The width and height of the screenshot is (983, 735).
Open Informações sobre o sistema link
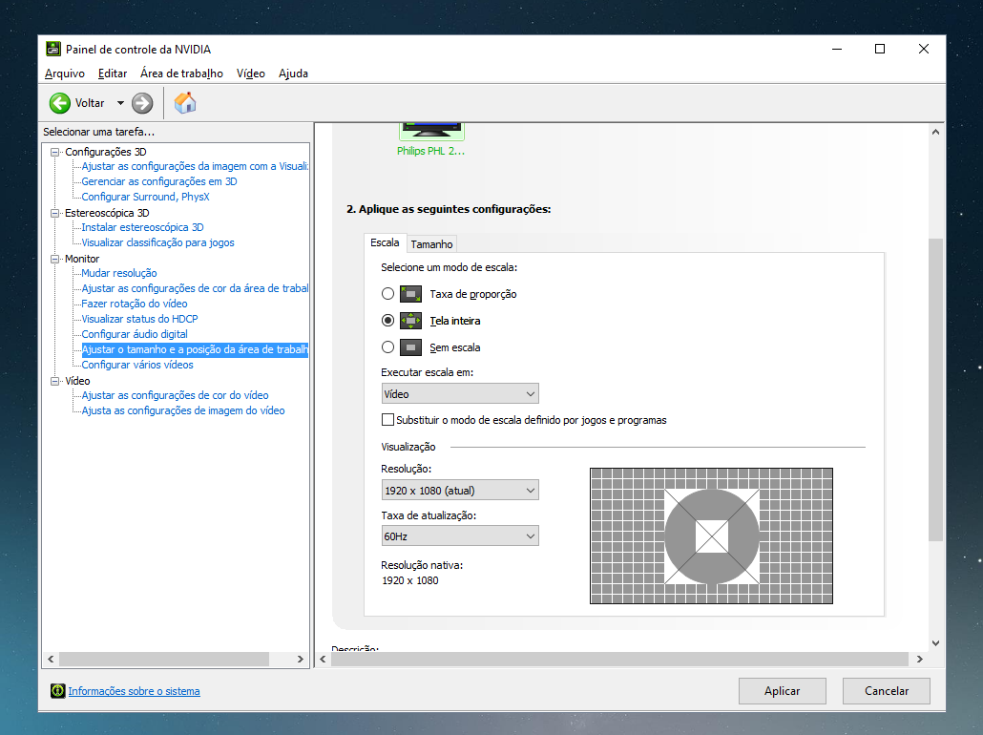tap(134, 691)
